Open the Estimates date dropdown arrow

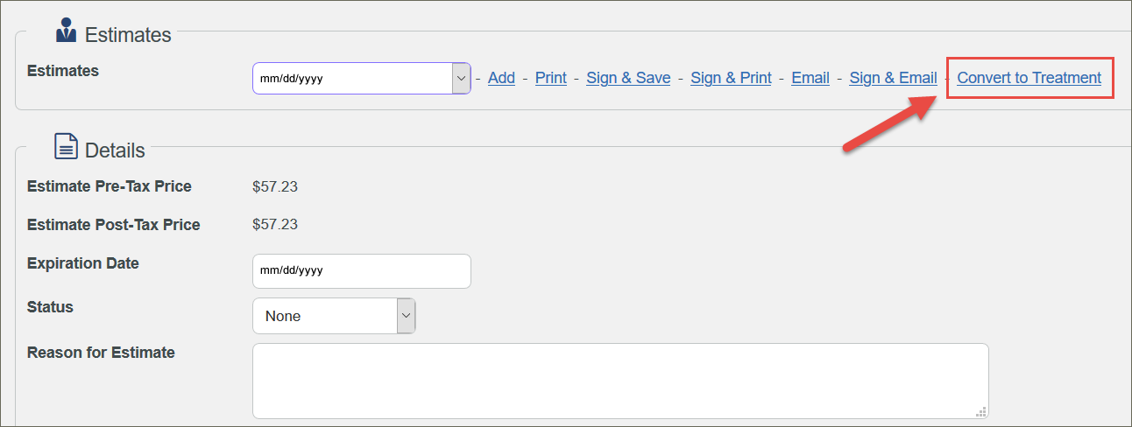click(461, 78)
